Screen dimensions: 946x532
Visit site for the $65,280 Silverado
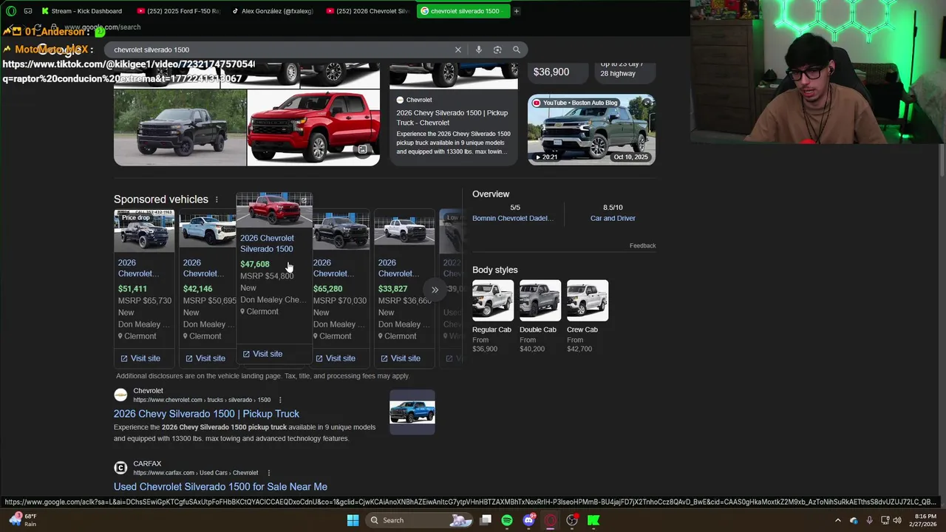[x=336, y=358]
